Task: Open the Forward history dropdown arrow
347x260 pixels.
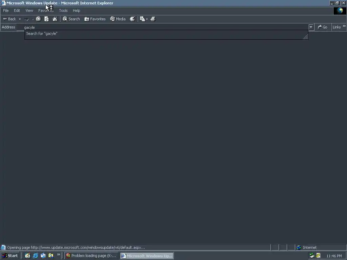Action: (x=33, y=19)
